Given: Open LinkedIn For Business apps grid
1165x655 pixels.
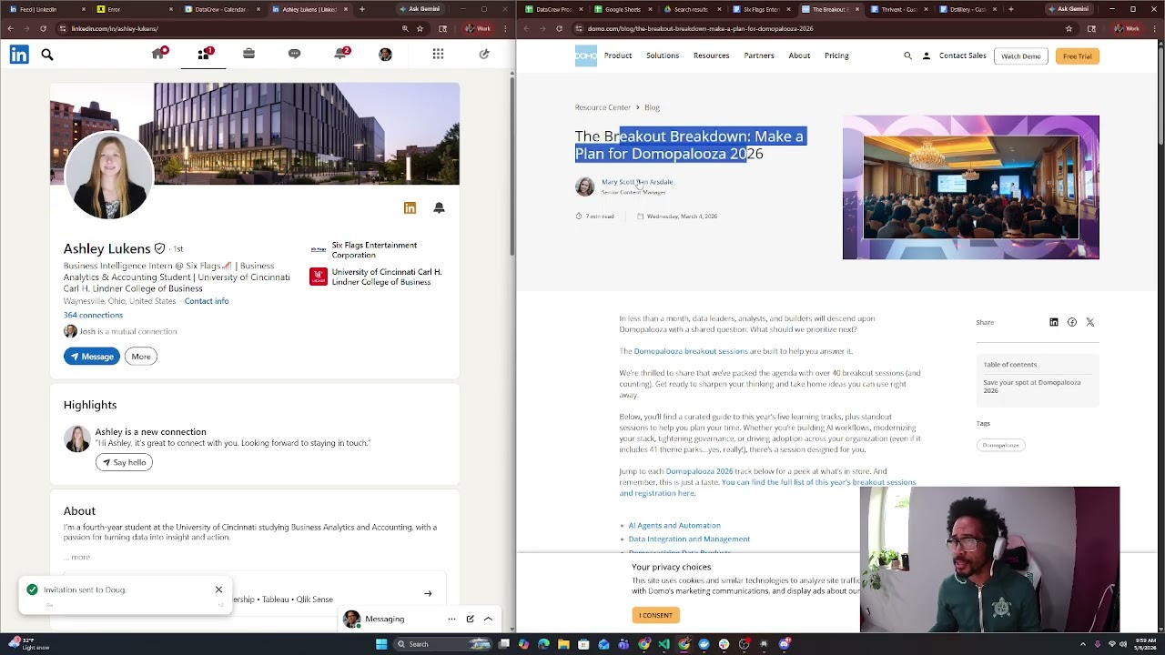Looking at the screenshot, I should (438, 55).
